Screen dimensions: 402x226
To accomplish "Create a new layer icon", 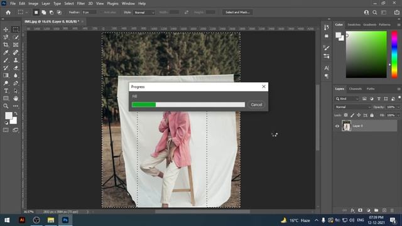I will (x=384, y=210).
